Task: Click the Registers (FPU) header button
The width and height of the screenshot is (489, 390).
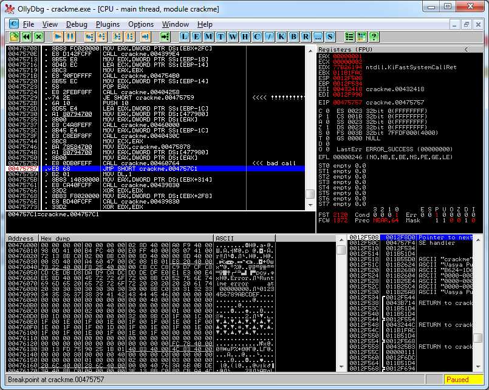Action: pyautogui.click(x=400, y=49)
